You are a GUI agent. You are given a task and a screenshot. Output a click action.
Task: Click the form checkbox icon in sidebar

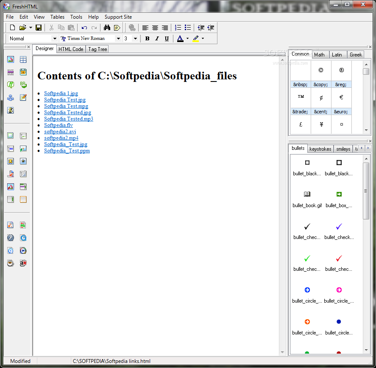point(11,161)
